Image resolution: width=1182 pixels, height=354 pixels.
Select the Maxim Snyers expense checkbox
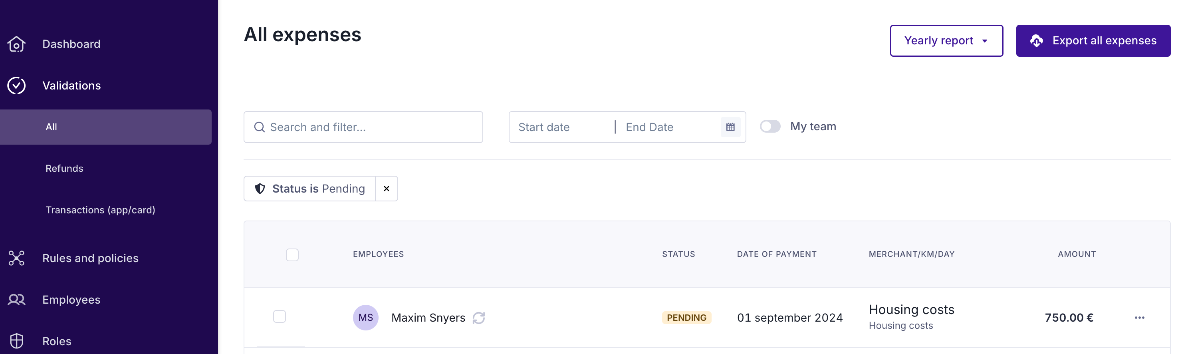(280, 317)
